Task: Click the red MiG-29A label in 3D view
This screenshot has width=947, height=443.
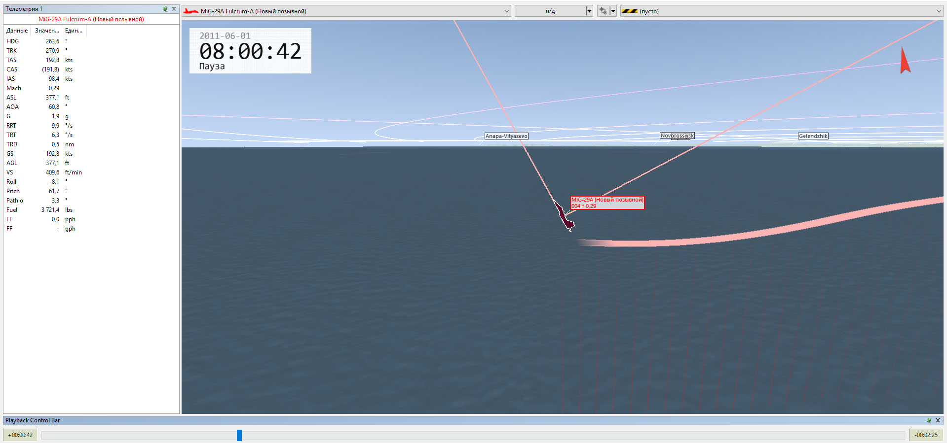Action: pyautogui.click(x=607, y=203)
